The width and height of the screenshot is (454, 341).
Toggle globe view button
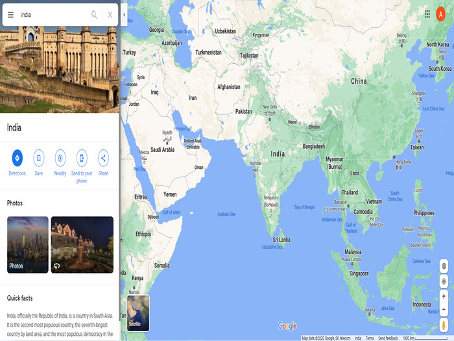click(x=444, y=266)
